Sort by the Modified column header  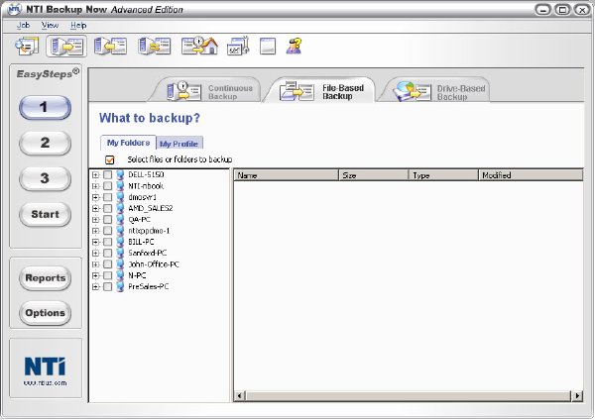click(531, 175)
